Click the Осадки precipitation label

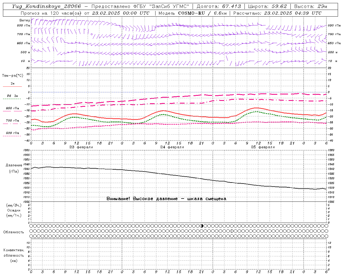[x=14, y=210]
